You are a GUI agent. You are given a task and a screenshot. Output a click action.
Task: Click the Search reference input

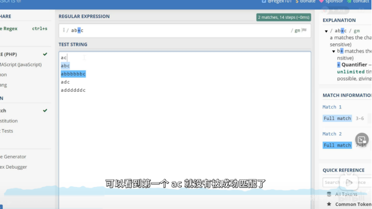[347, 182]
